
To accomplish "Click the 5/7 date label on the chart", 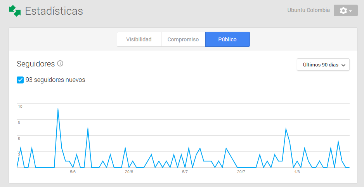I will pos(185,172).
